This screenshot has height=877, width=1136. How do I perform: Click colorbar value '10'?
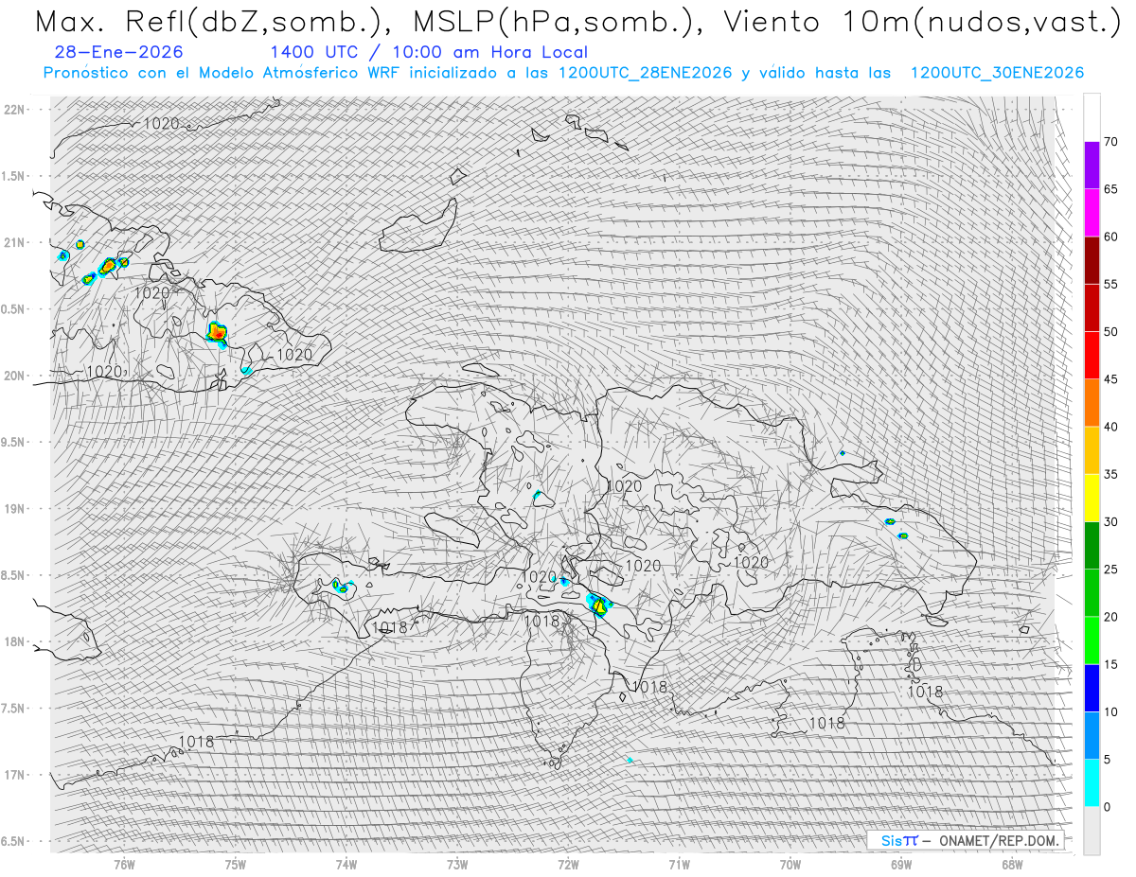point(1110,712)
